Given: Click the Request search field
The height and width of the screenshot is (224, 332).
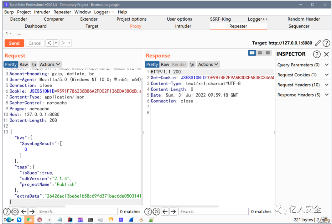Looking at the screenshot, I should tap(77, 211).
